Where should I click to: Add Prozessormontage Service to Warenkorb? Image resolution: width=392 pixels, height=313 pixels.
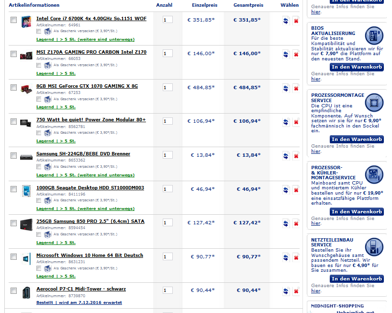357,139
